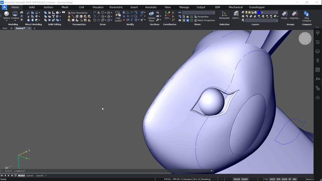
Task: Open the cloud side panel icon
Action: 318,97
